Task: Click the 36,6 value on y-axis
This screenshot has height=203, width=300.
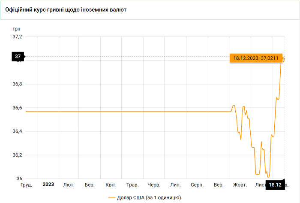Action: (17, 108)
